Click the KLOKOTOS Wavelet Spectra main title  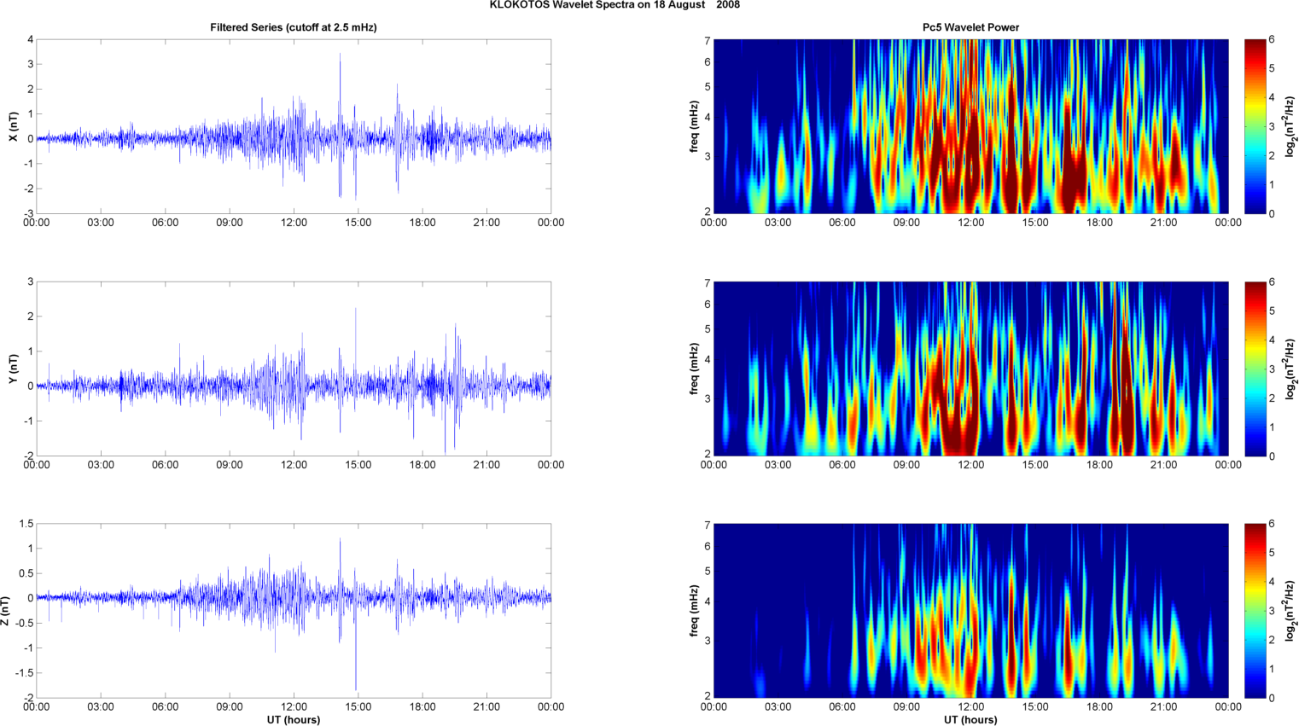(615, 5)
